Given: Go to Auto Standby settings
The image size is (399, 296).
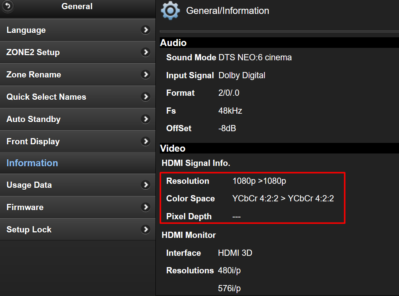Looking at the screenshot, I should point(34,119).
